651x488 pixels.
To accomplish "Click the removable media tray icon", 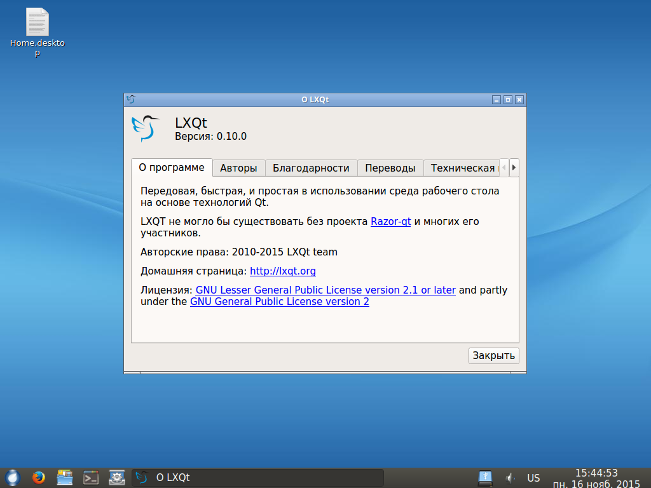I will [485, 478].
